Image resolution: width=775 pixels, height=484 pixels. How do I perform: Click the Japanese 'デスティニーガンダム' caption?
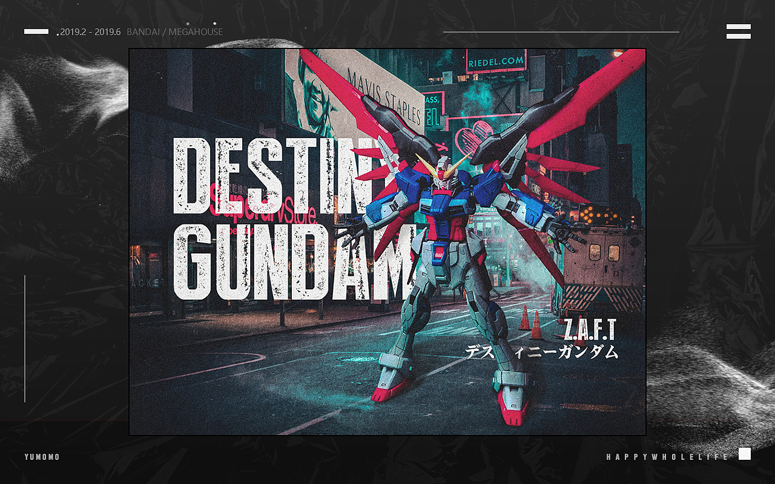[542, 351]
